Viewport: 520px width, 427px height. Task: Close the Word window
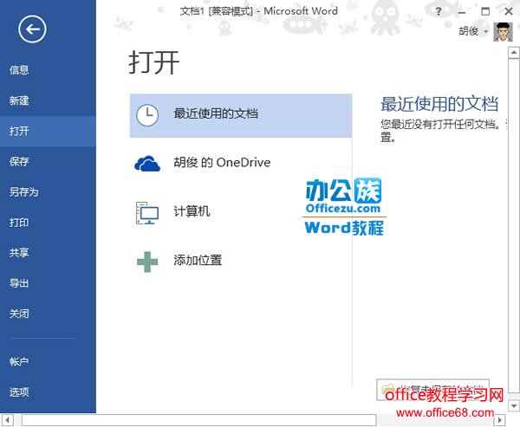click(x=509, y=11)
